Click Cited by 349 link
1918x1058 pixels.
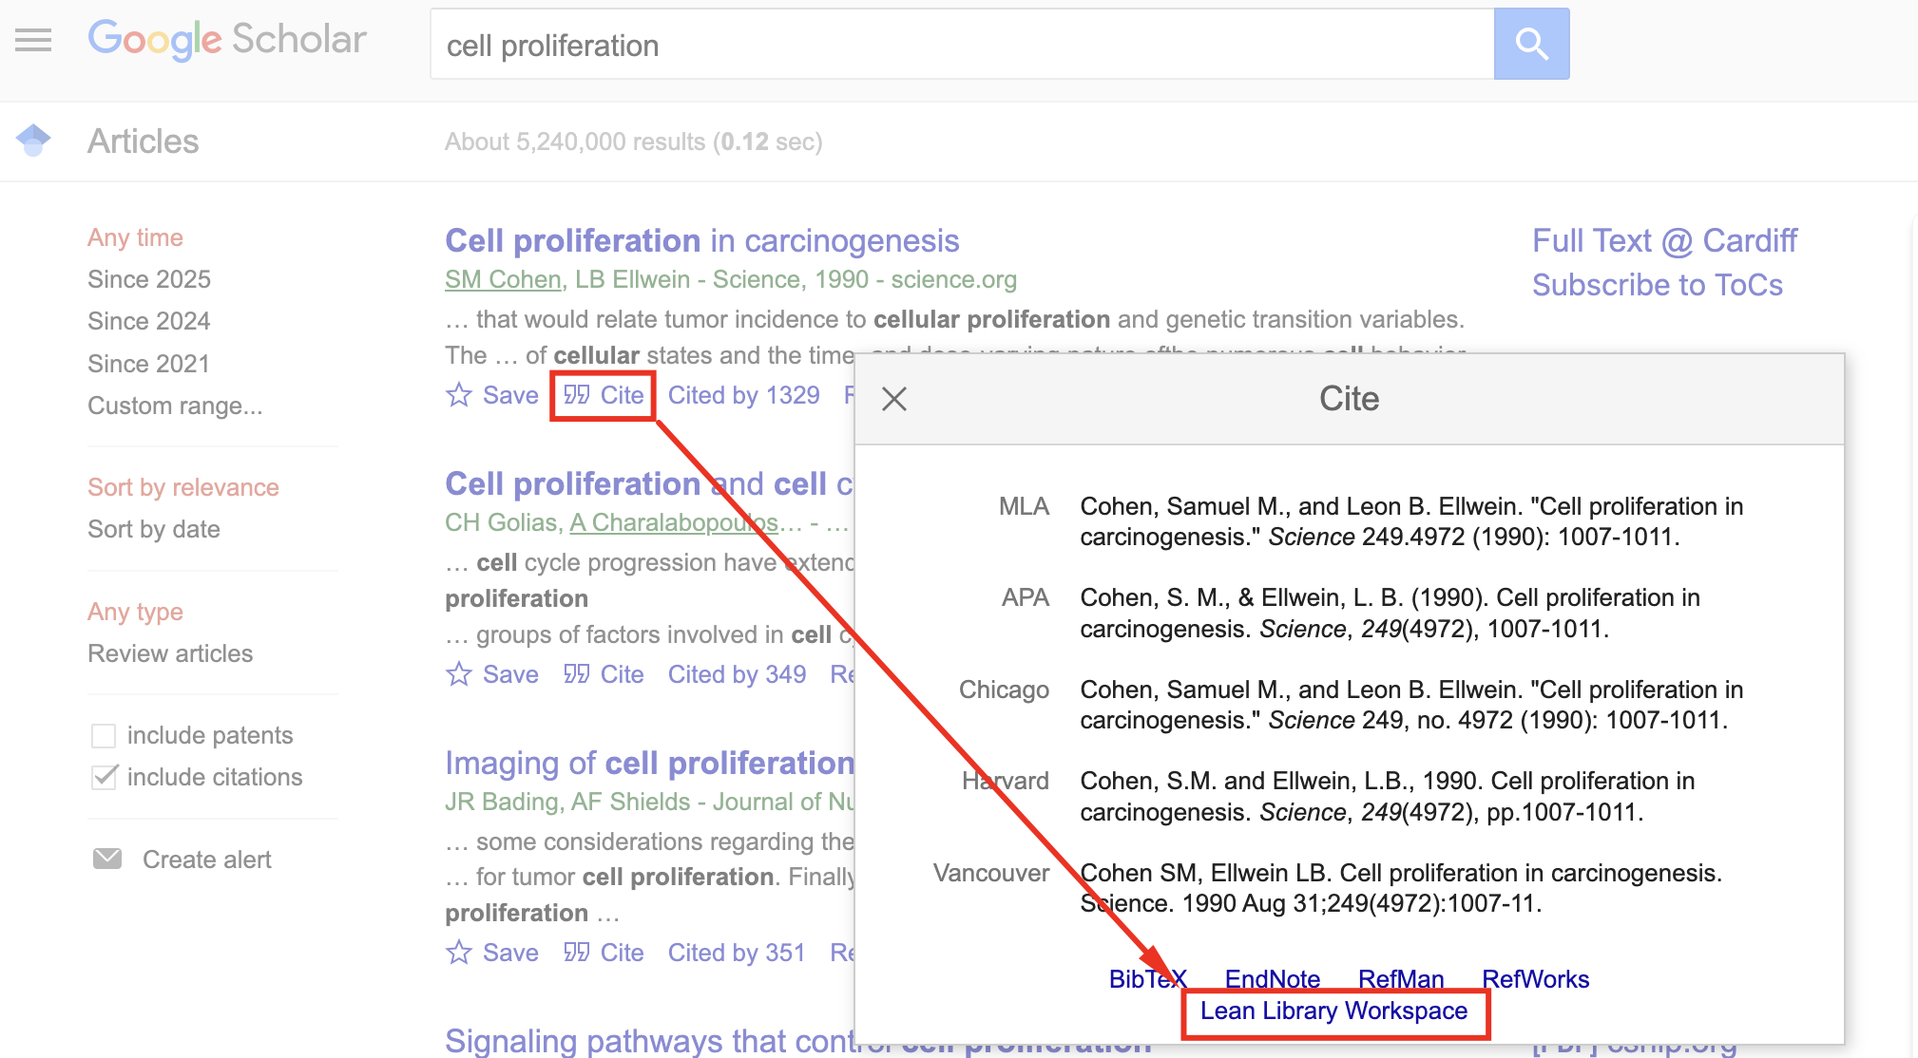coord(737,674)
